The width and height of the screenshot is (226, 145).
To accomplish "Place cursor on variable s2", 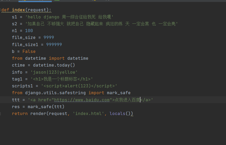I will (x=15, y=24).
